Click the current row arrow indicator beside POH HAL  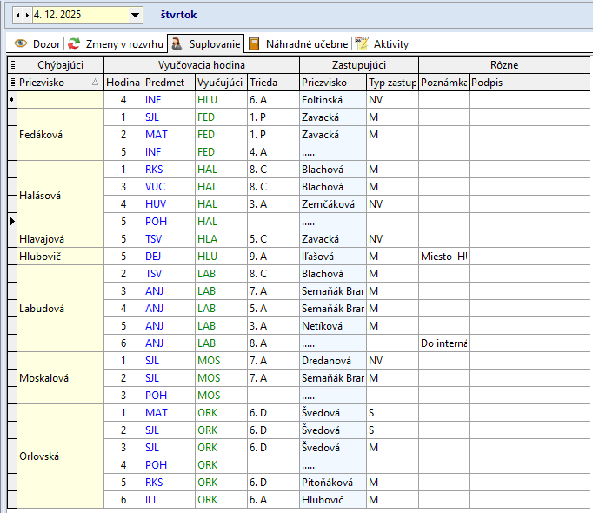(11, 222)
